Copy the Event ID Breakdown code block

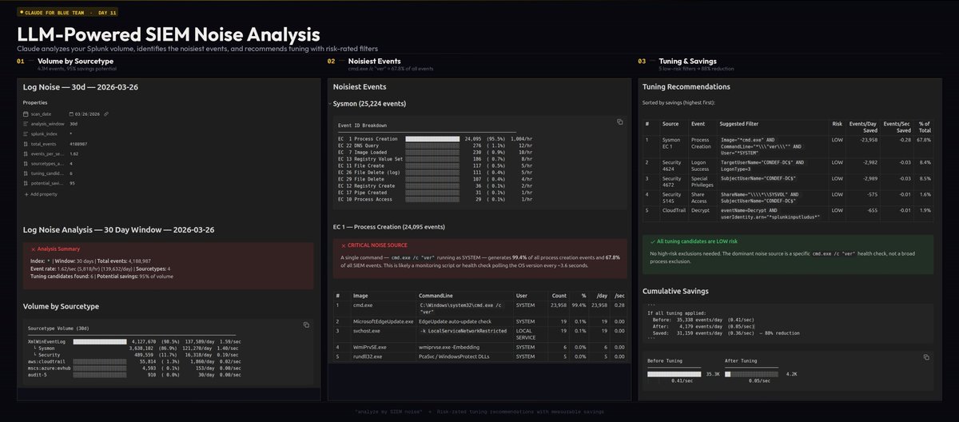coord(619,121)
